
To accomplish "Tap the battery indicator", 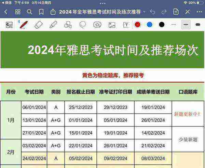I will coord(200,3).
